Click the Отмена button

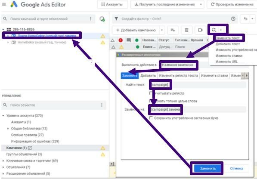coord(236,168)
